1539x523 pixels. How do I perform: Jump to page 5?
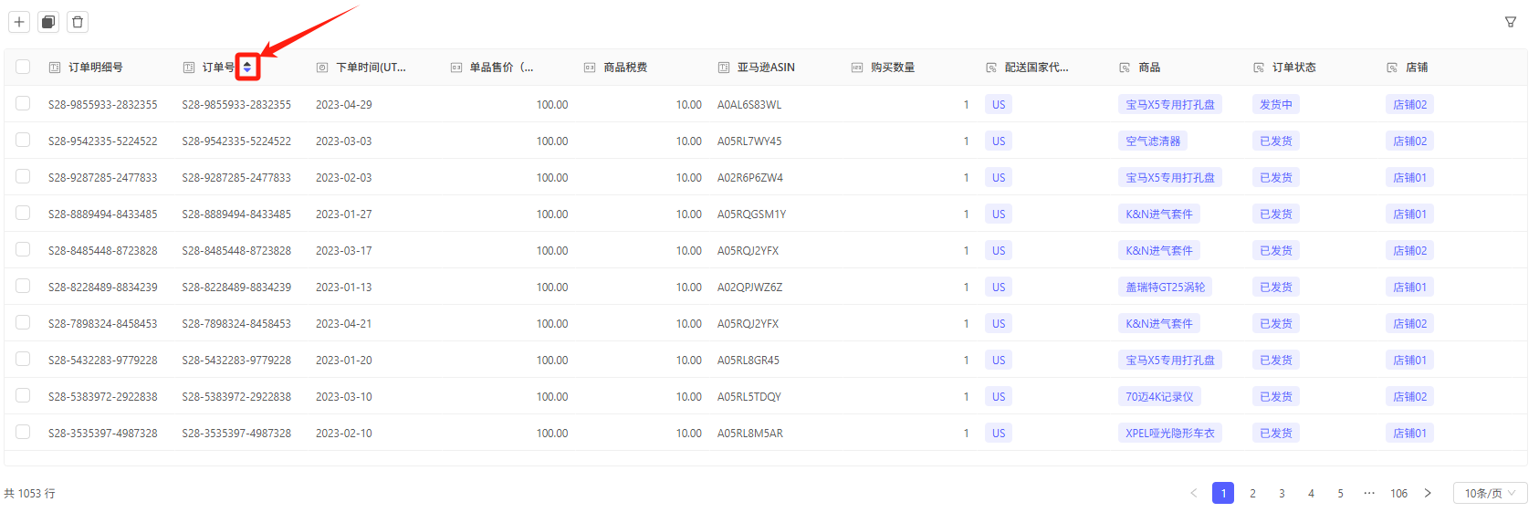point(1340,493)
